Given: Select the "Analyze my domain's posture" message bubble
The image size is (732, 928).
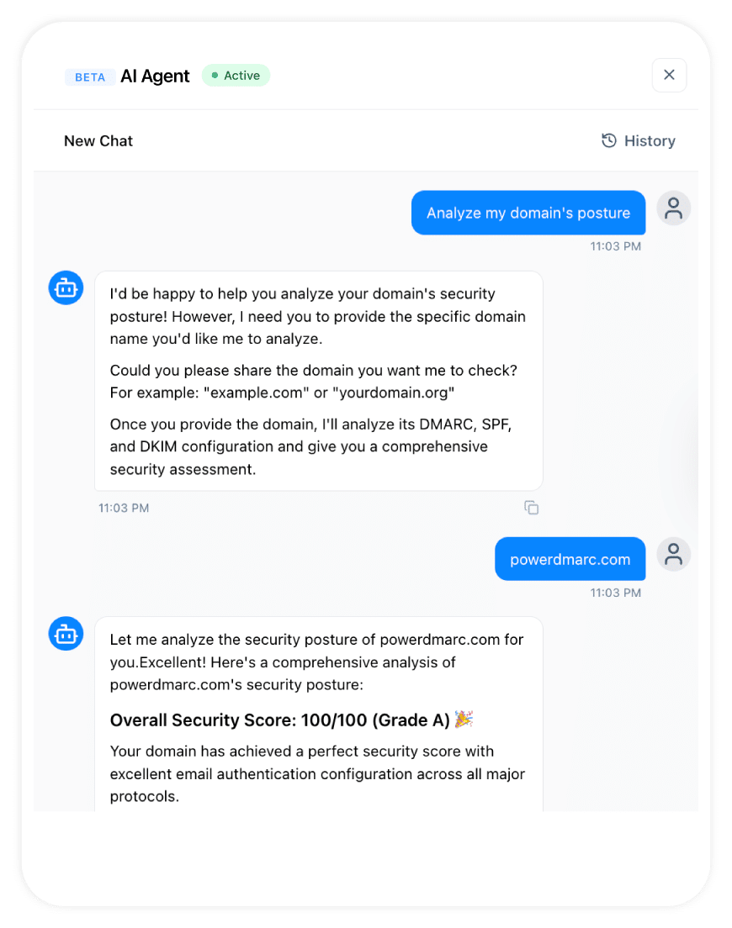Looking at the screenshot, I should 528,213.
